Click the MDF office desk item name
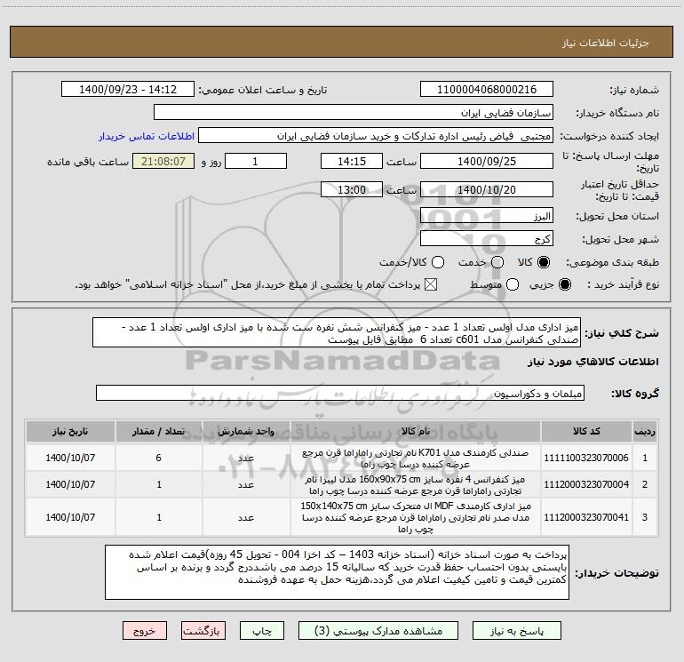Image resolution: width=684 pixels, height=662 pixels. tap(416, 517)
